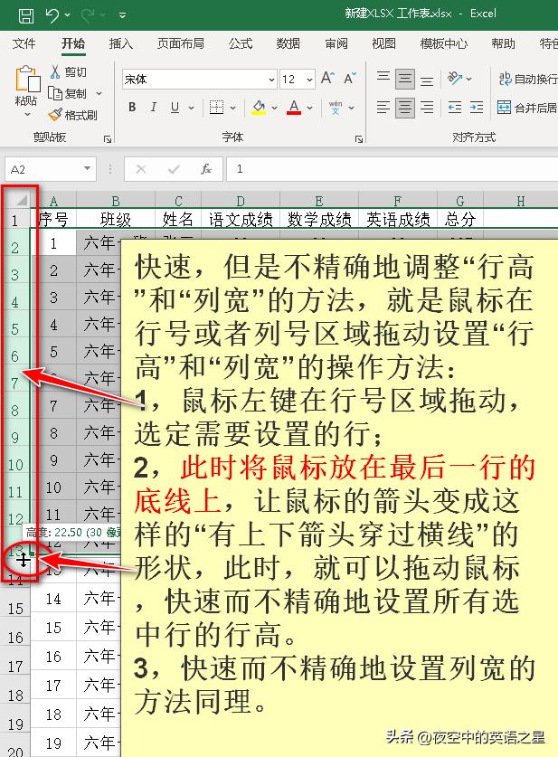Select bottom vertical alignment

point(427,80)
